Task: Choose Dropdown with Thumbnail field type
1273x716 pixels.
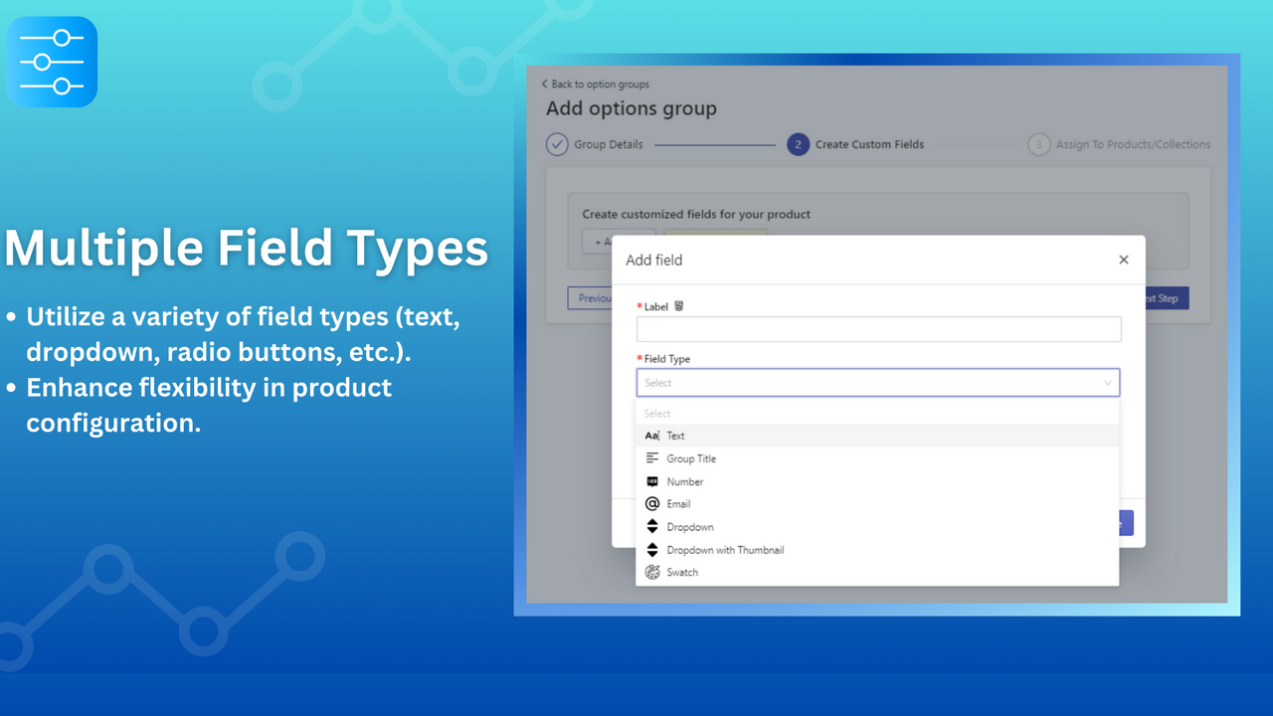Action: (x=877, y=550)
